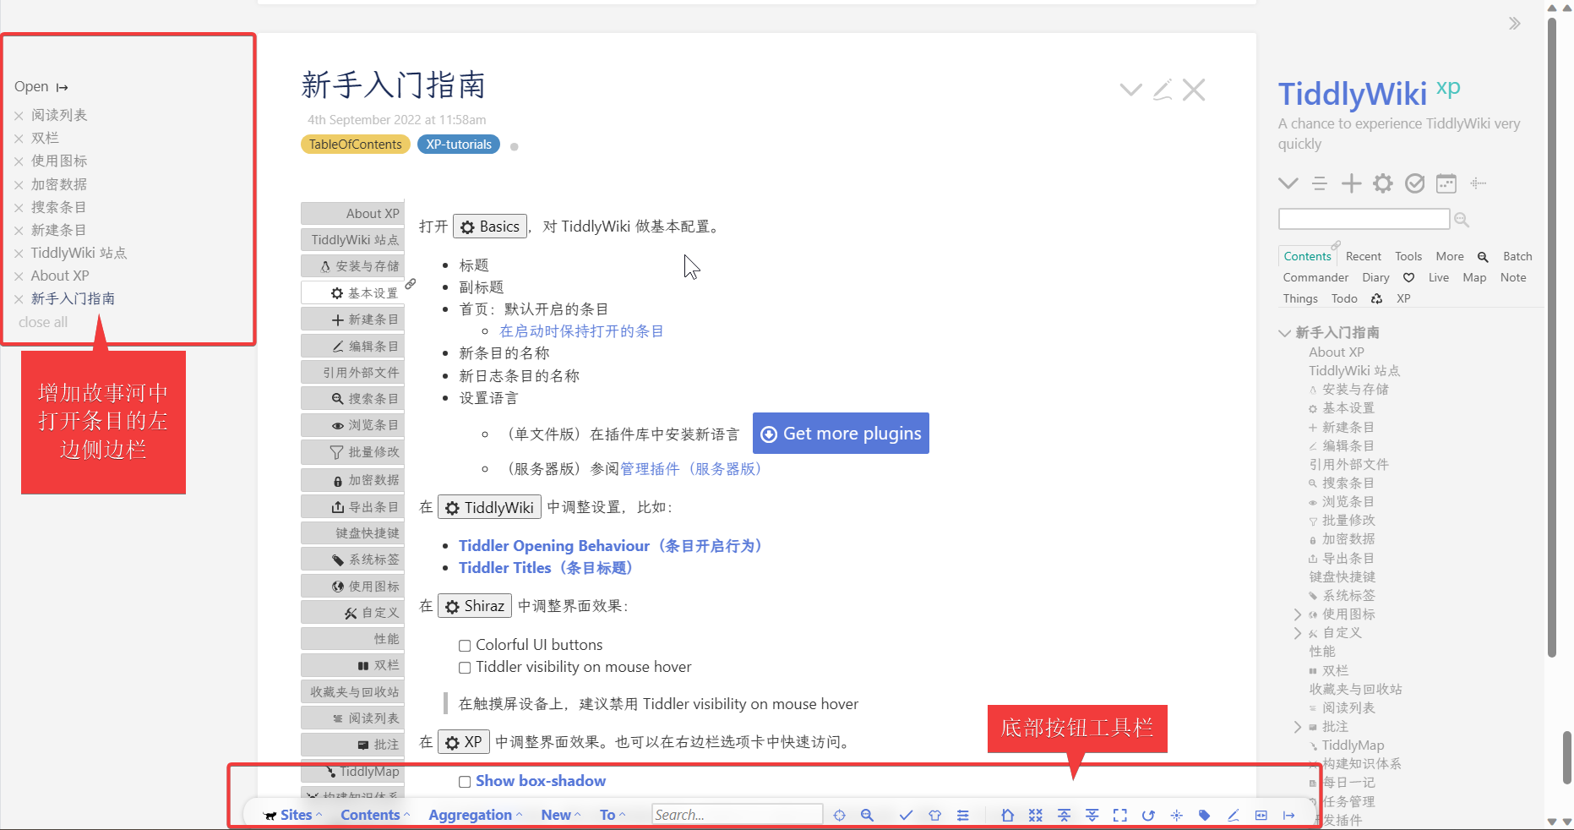
Task: Click unfold-all tiddlers icon in bottom toolbar
Action: click(x=1092, y=815)
